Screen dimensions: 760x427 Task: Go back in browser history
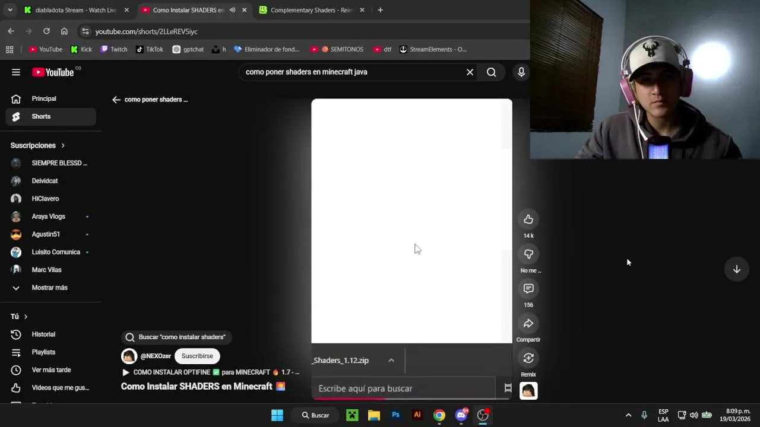11,31
